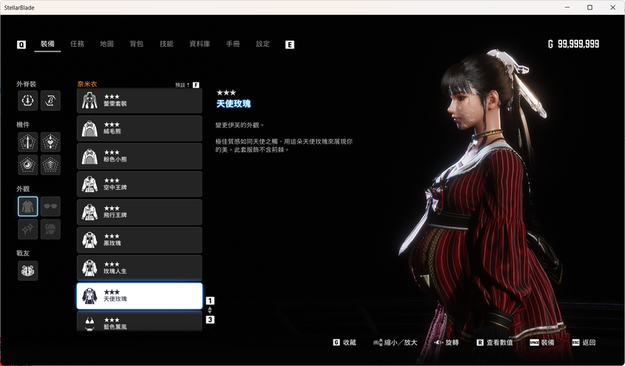This screenshot has width=625, height=366.
Task: Click the 奈米衣 list header
Action: (x=87, y=84)
